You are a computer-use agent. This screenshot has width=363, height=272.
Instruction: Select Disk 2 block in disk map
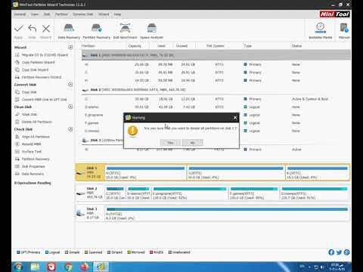90,193
